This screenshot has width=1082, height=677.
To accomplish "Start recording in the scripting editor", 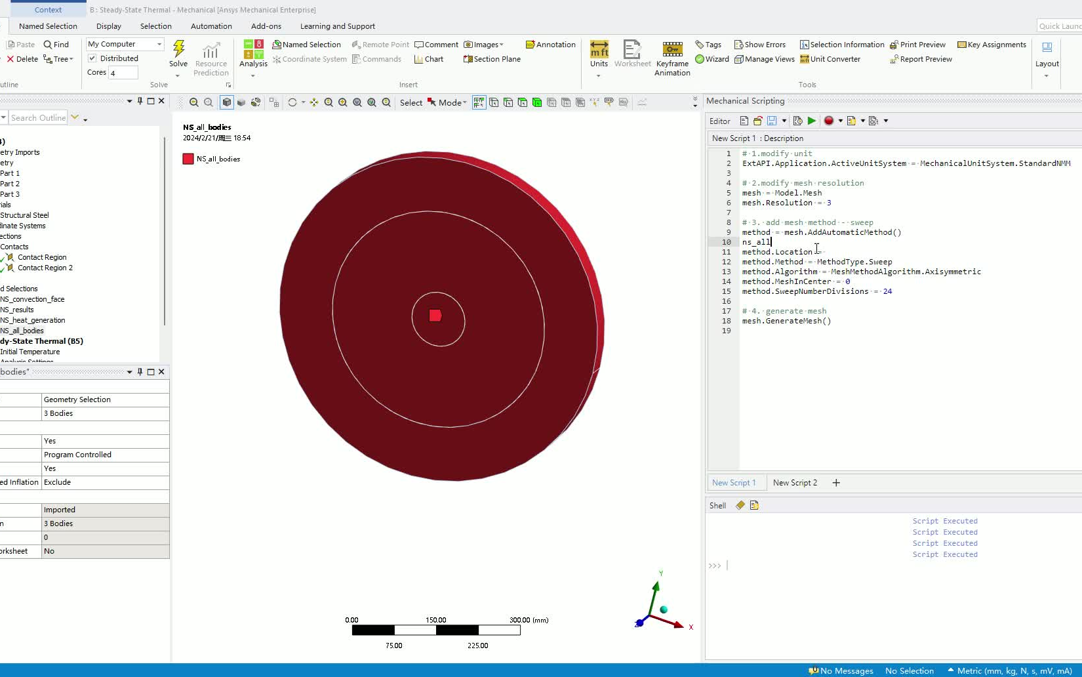I will click(830, 121).
